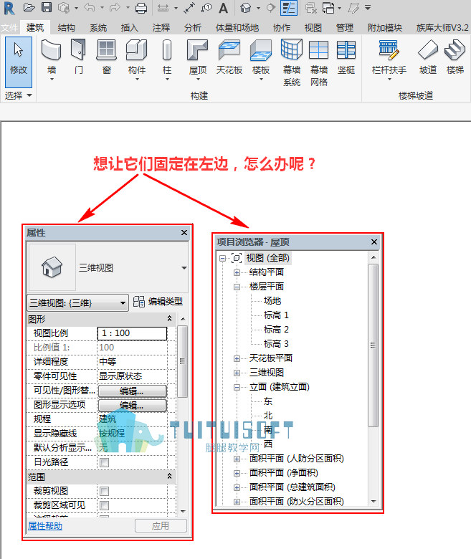
Task: Click the 视图比例 1 : 100 field
Action: pyautogui.click(x=133, y=333)
